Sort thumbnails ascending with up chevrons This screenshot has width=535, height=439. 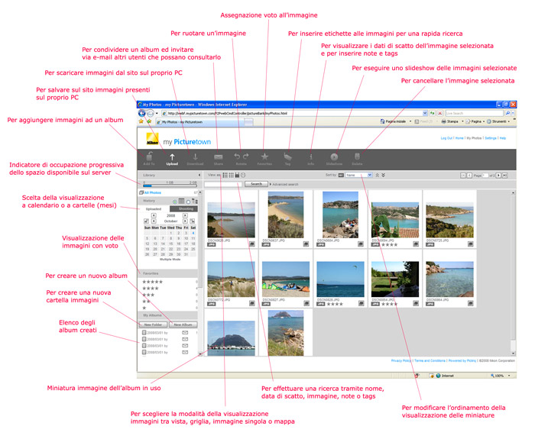378,175
